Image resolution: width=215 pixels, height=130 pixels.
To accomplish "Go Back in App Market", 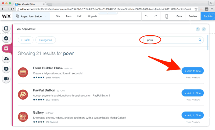I will [x=26, y=40].
